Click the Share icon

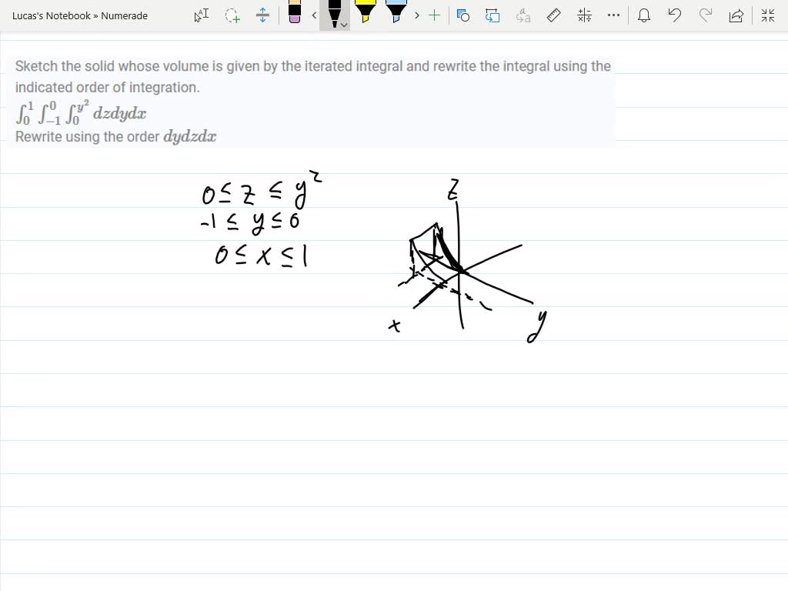coord(736,15)
